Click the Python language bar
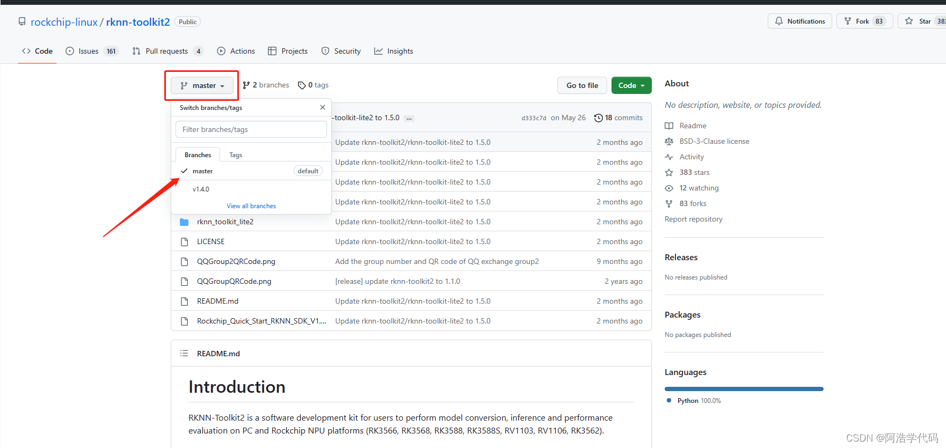Viewport: 946px width, 448px height. click(x=744, y=389)
